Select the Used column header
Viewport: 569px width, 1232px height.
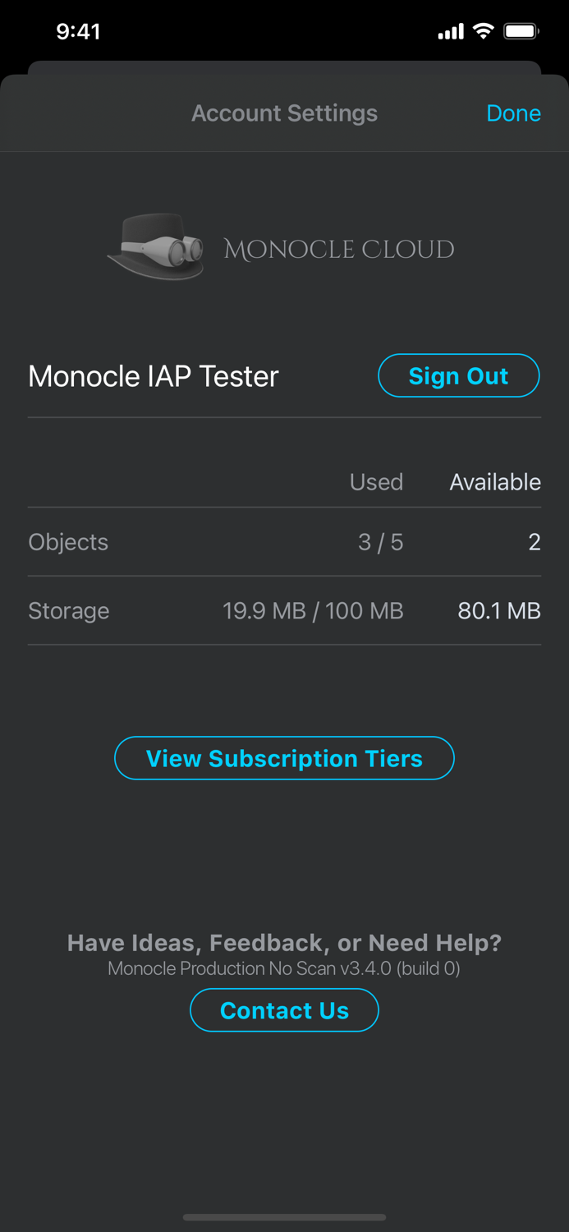(x=376, y=482)
